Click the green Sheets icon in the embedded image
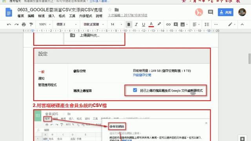 38,116
